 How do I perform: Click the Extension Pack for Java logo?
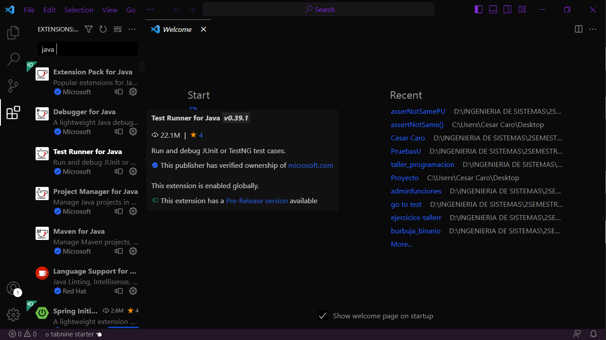tap(42, 74)
